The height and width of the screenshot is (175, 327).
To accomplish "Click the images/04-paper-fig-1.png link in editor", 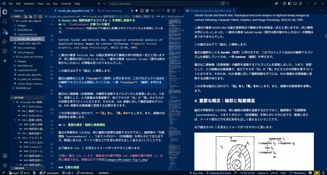I will (127, 160).
